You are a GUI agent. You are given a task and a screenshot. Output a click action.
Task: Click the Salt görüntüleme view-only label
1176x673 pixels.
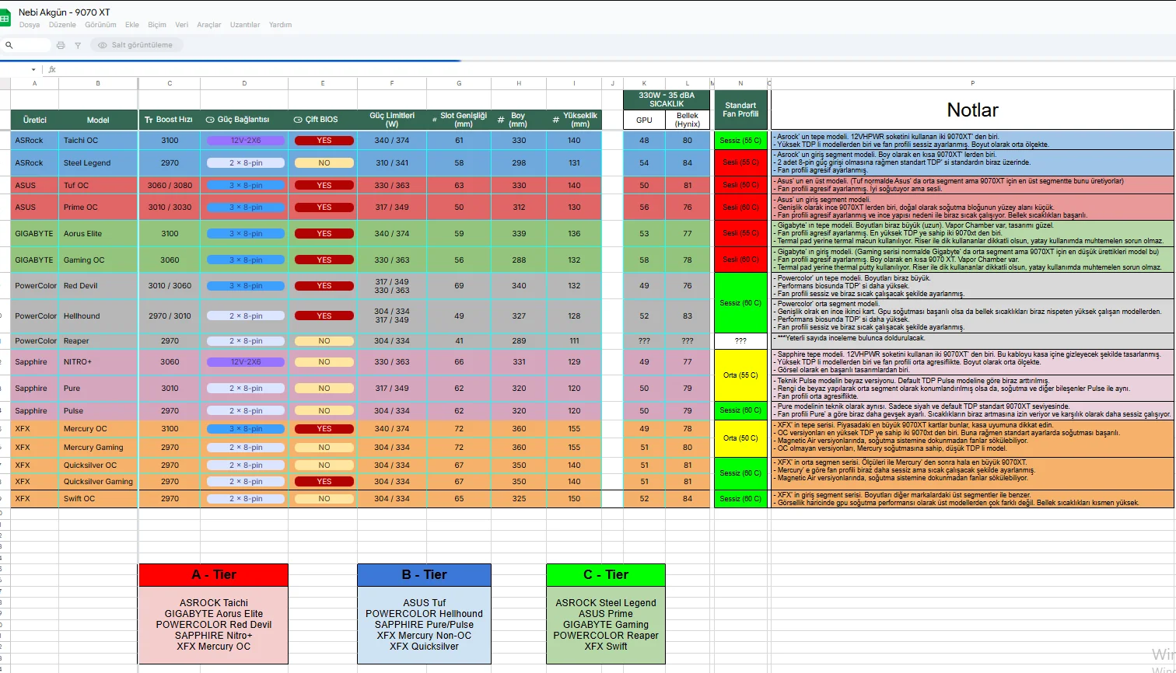point(142,45)
